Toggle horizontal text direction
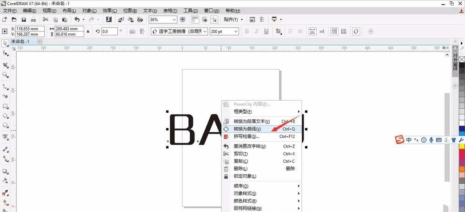 (334, 31)
